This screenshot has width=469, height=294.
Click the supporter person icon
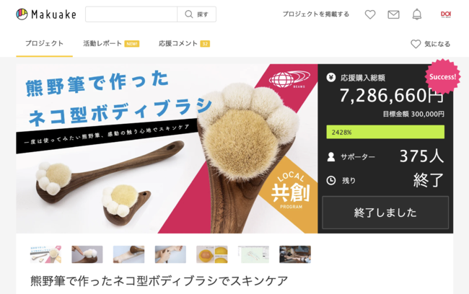[x=330, y=156]
